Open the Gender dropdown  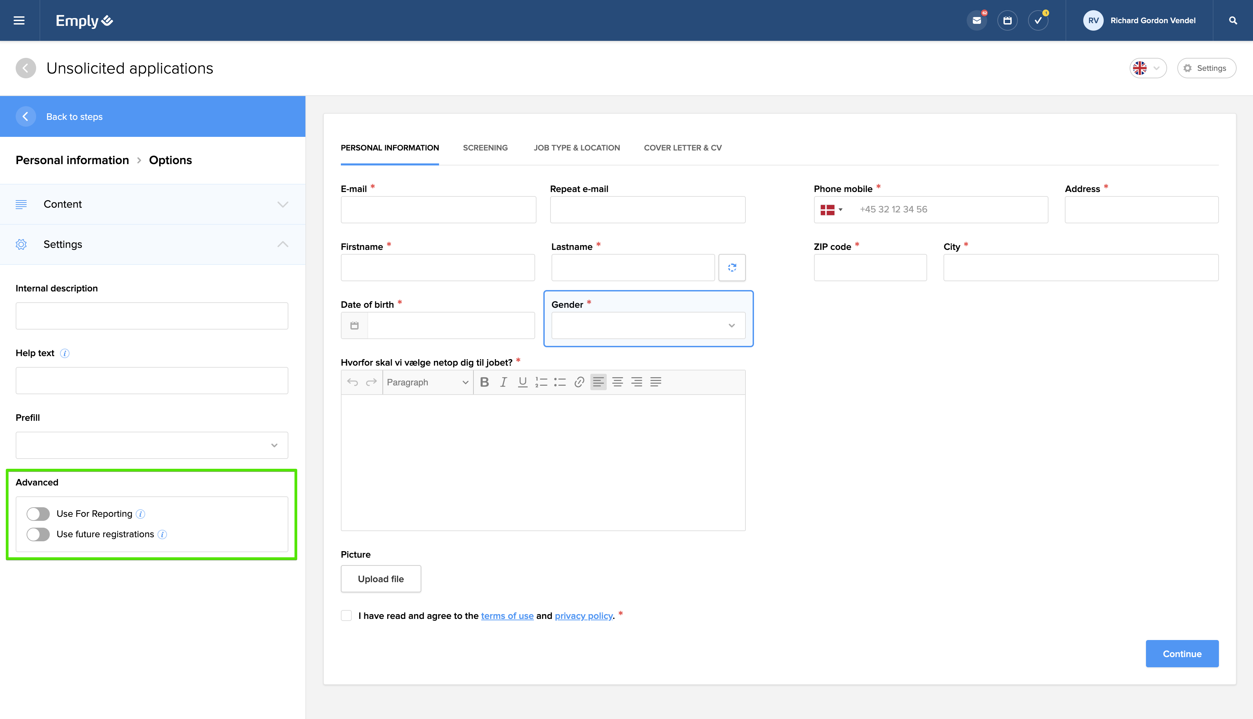[x=648, y=325]
